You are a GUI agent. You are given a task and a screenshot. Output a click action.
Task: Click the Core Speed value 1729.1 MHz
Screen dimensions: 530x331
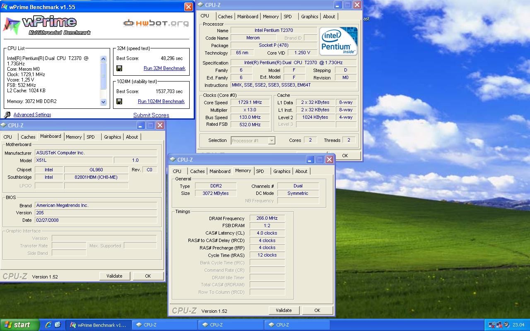click(250, 103)
